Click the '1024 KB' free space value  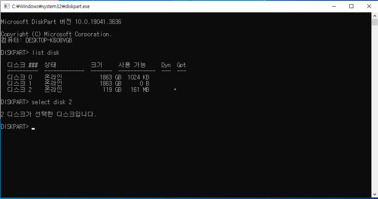coord(139,77)
